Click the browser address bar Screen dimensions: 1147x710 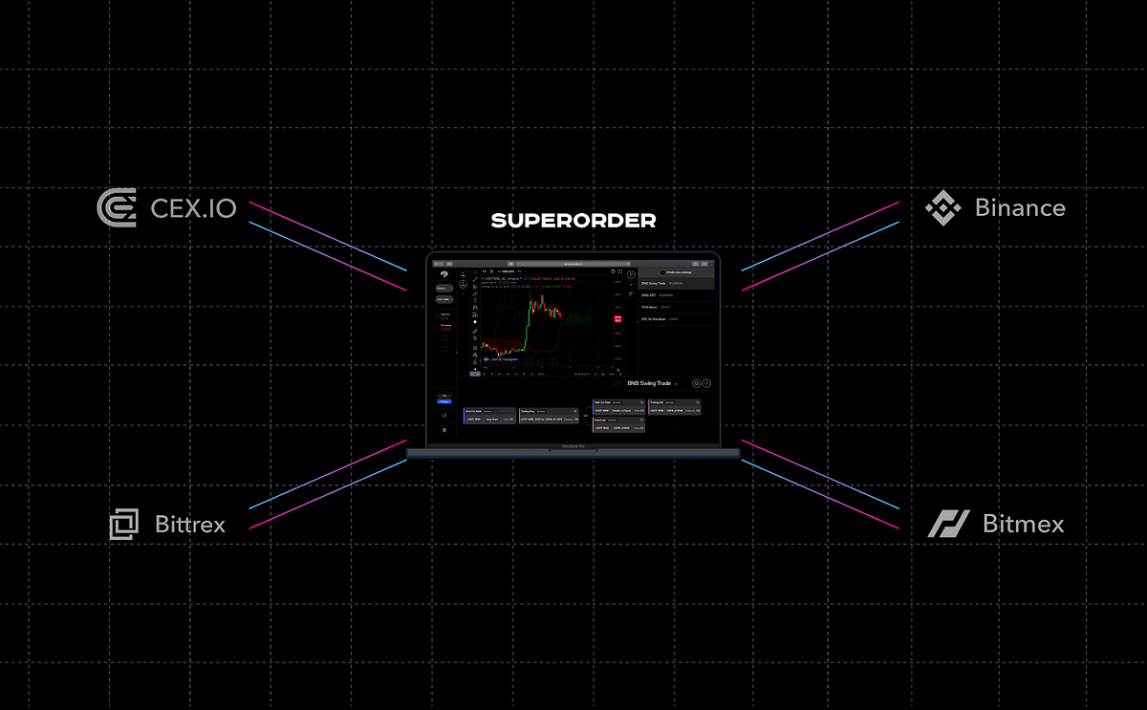pyautogui.click(x=573, y=264)
